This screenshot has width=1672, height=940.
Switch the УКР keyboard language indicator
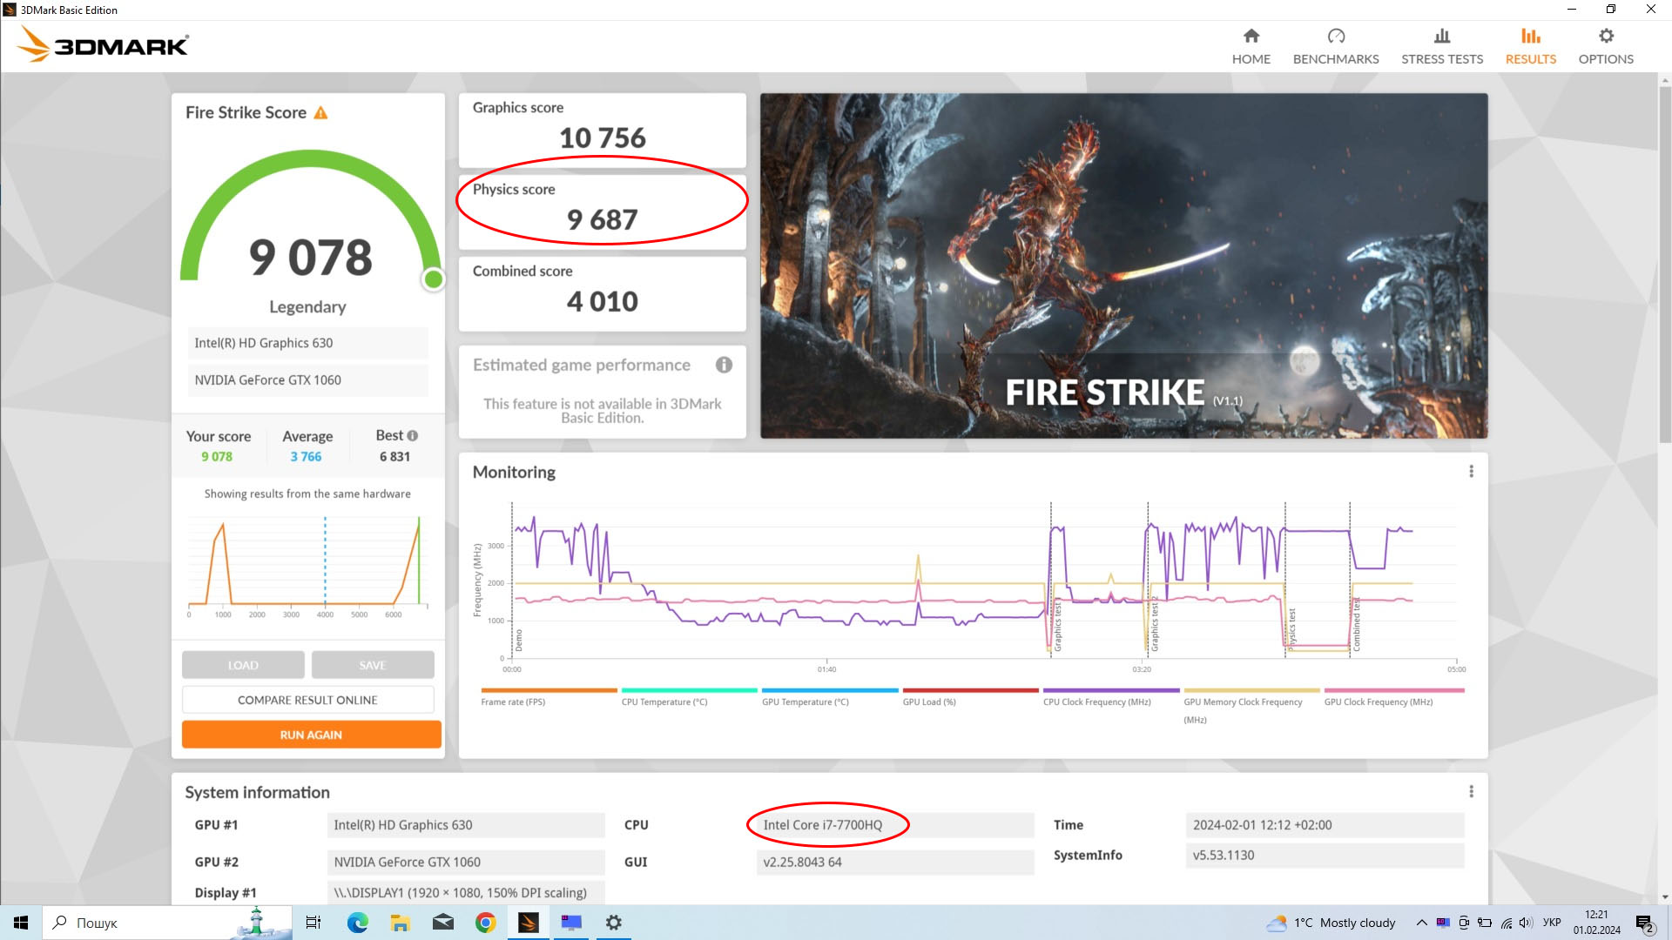(x=1552, y=923)
